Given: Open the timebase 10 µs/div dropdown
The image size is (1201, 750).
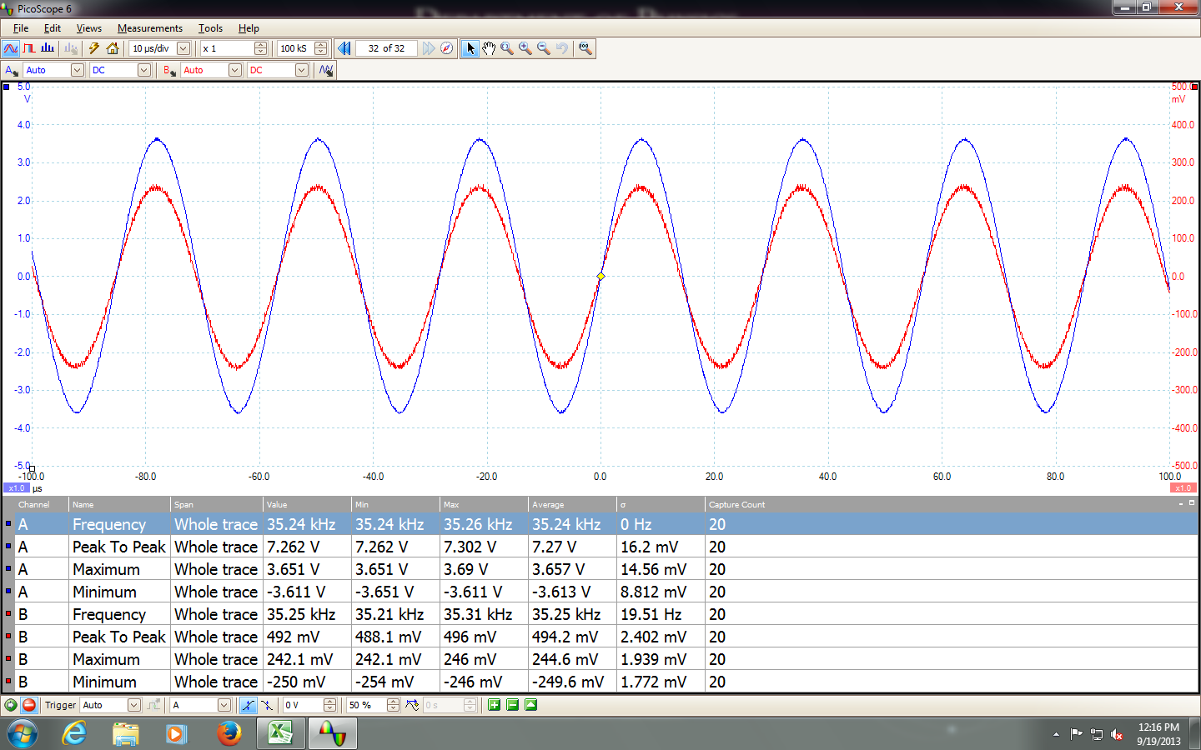Looking at the screenshot, I should pyautogui.click(x=183, y=48).
